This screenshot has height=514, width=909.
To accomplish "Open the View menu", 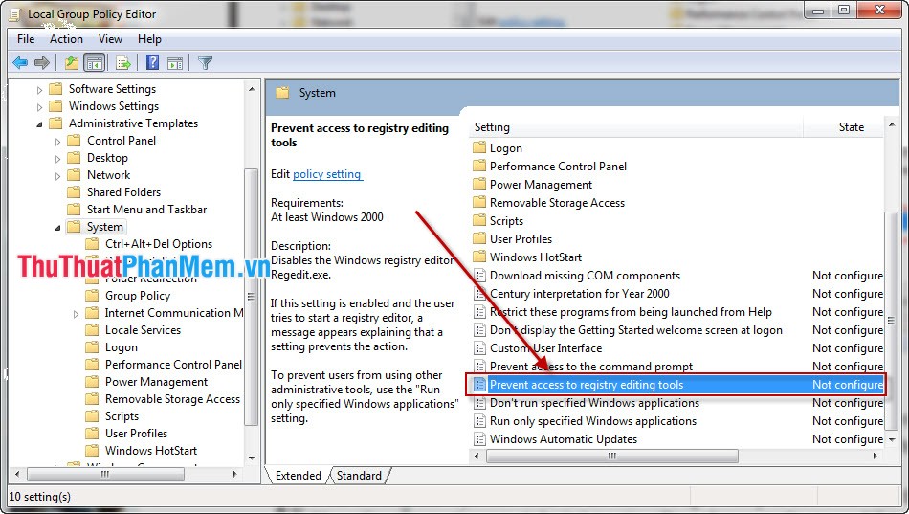I will 110,39.
